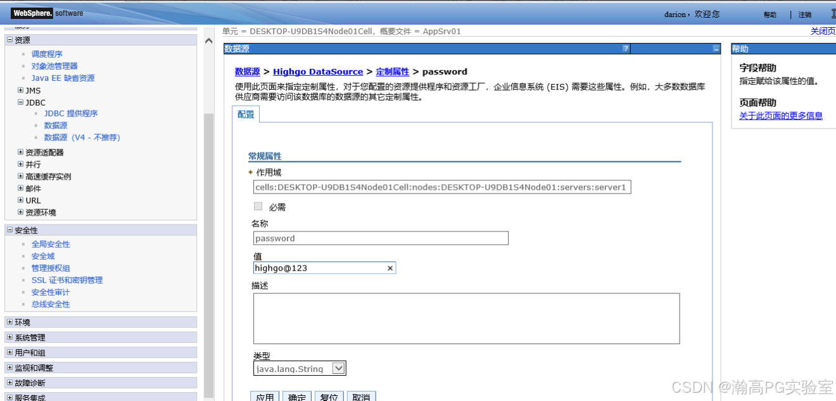Screen dimensions: 836x401
Task: Open JDBC 提供程序 link
Action: pyautogui.click(x=71, y=114)
